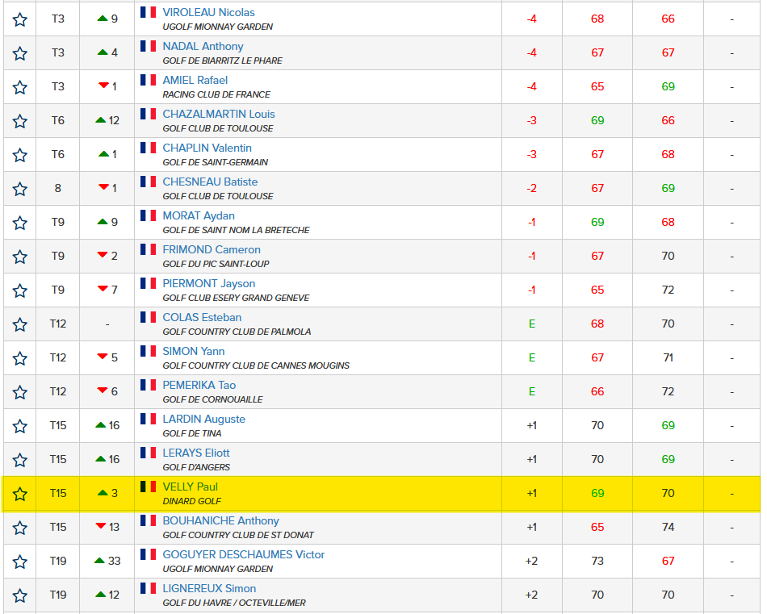Click the Belgian flag beside VELLY Paul
This screenshot has height=614, width=767.
click(x=149, y=487)
